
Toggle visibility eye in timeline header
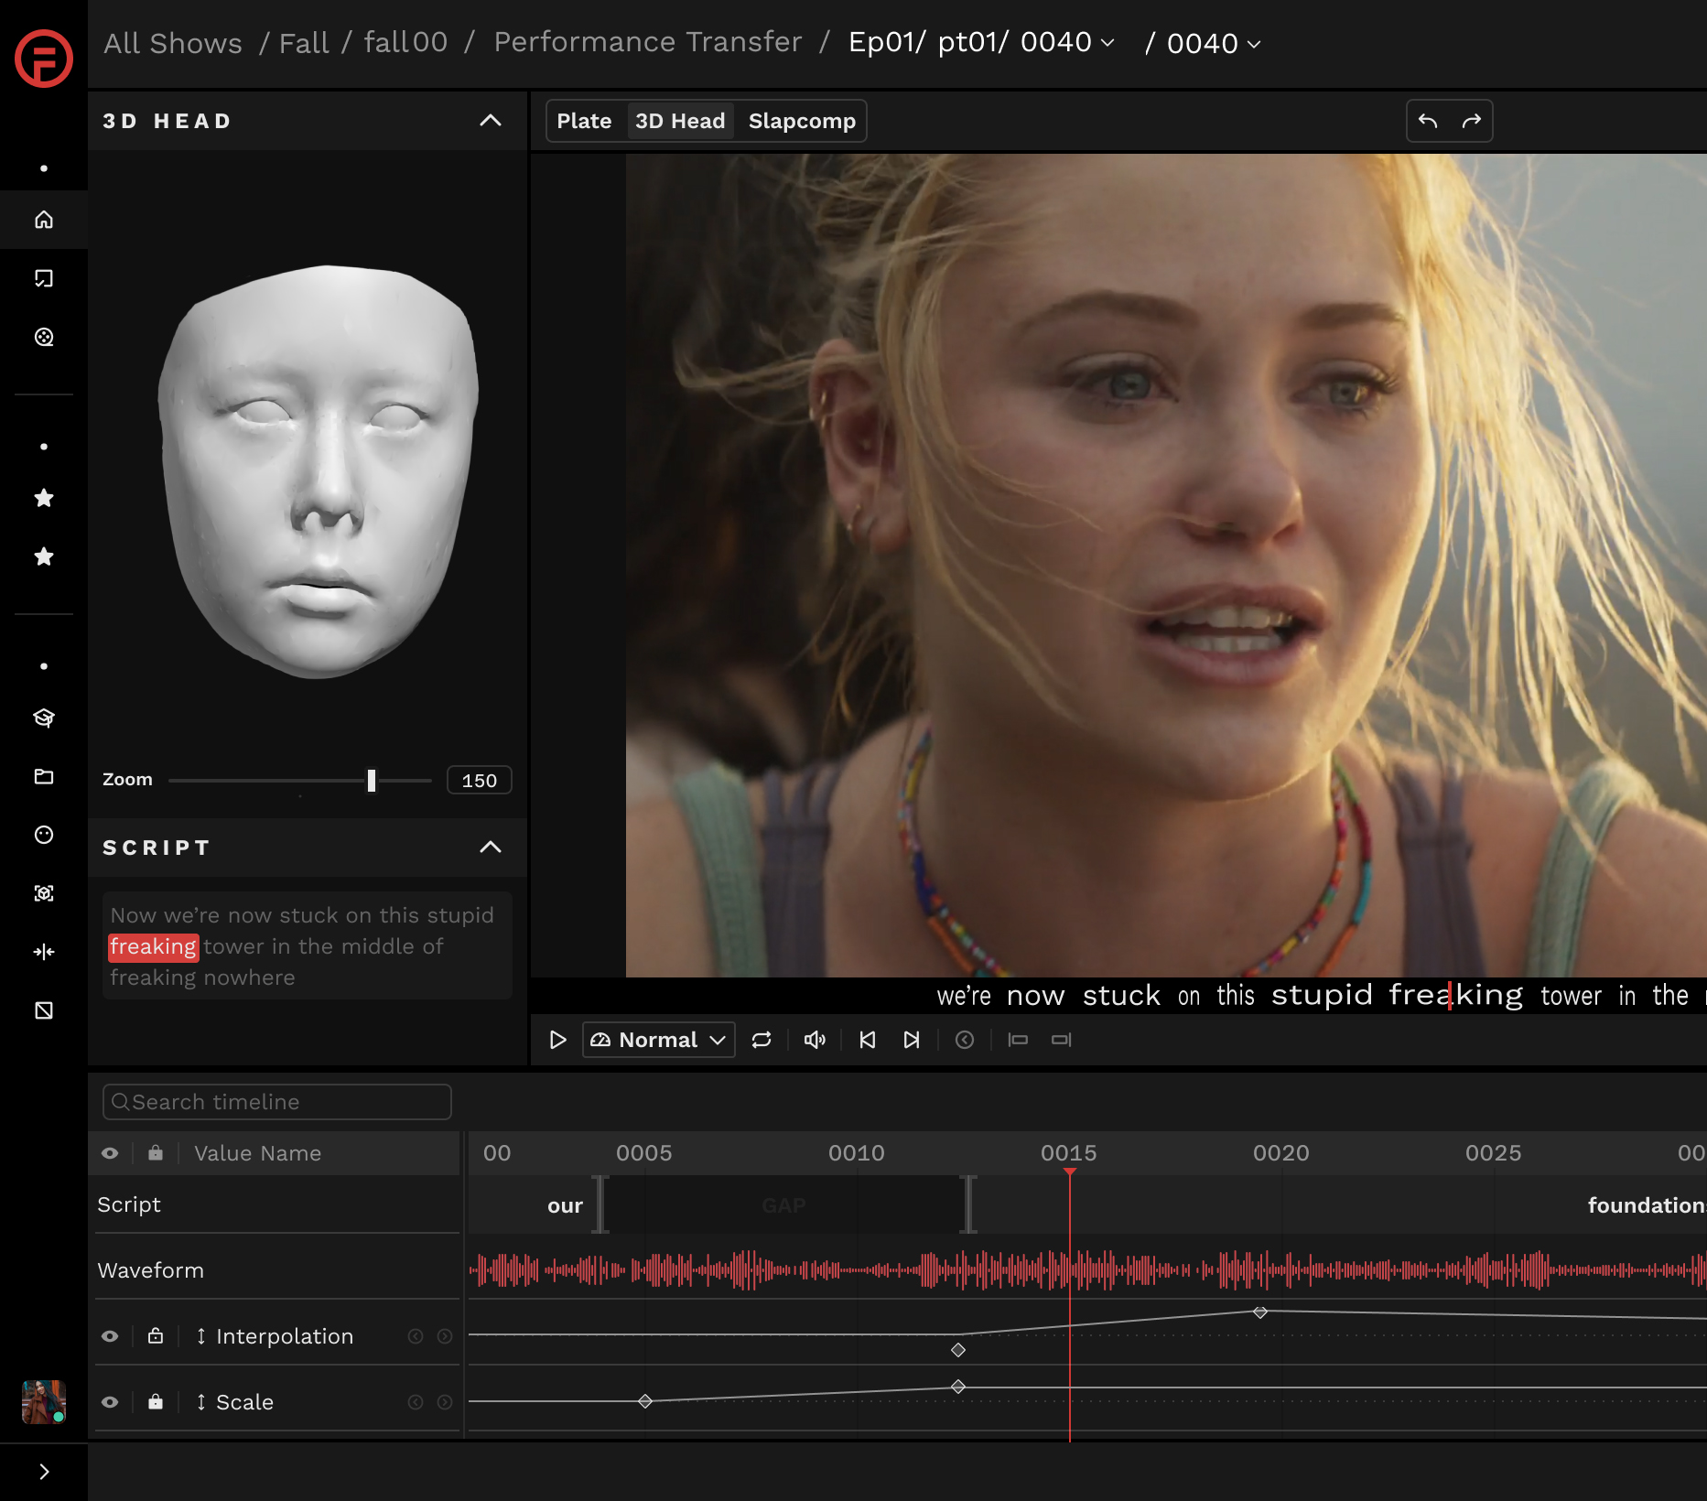[110, 1153]
